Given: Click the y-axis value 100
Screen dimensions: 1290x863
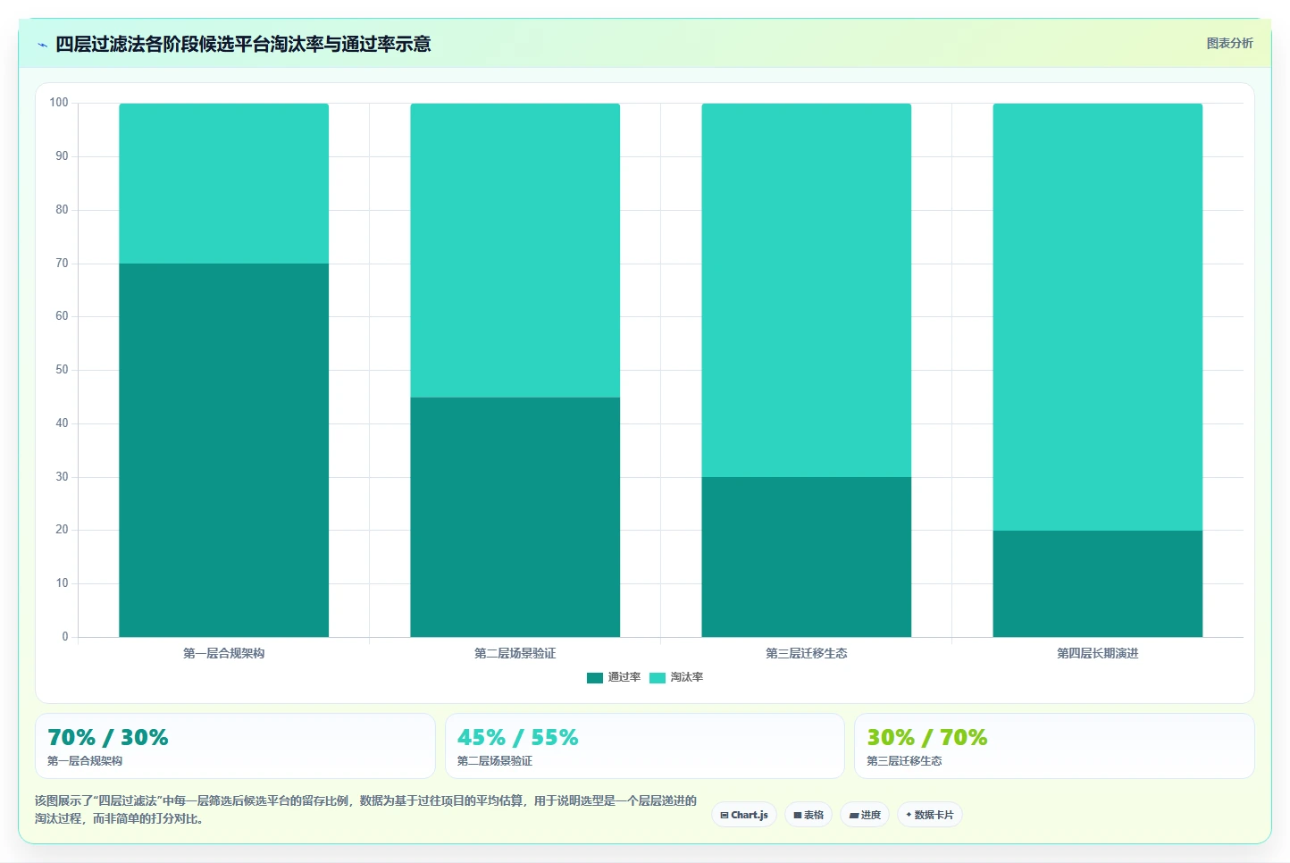Looking at the screenshot, I should tap(59, 103).
